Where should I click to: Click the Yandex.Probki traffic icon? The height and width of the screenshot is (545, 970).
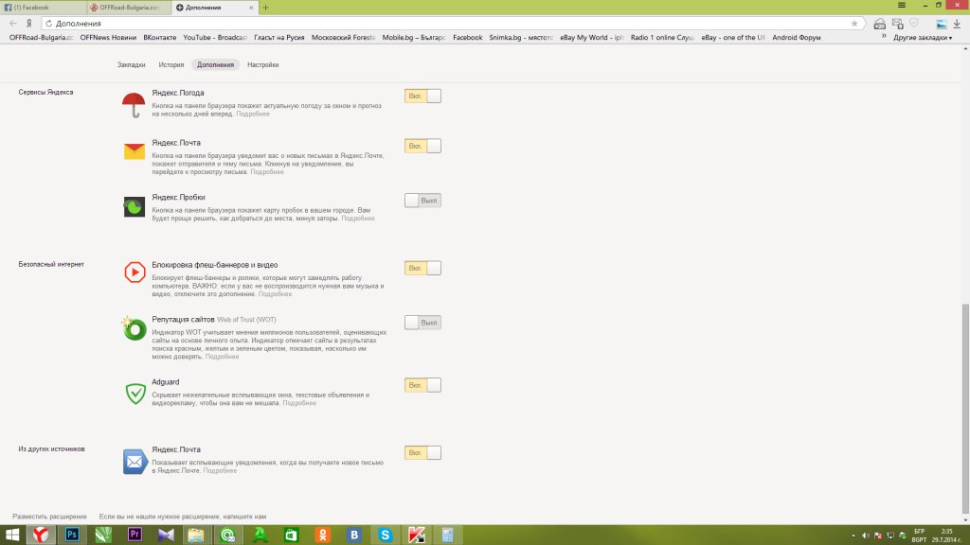coord(135,207)
